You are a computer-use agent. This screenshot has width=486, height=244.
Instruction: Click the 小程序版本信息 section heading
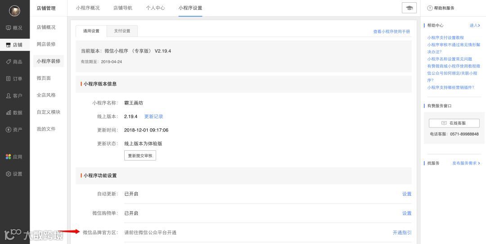(100, 84)
